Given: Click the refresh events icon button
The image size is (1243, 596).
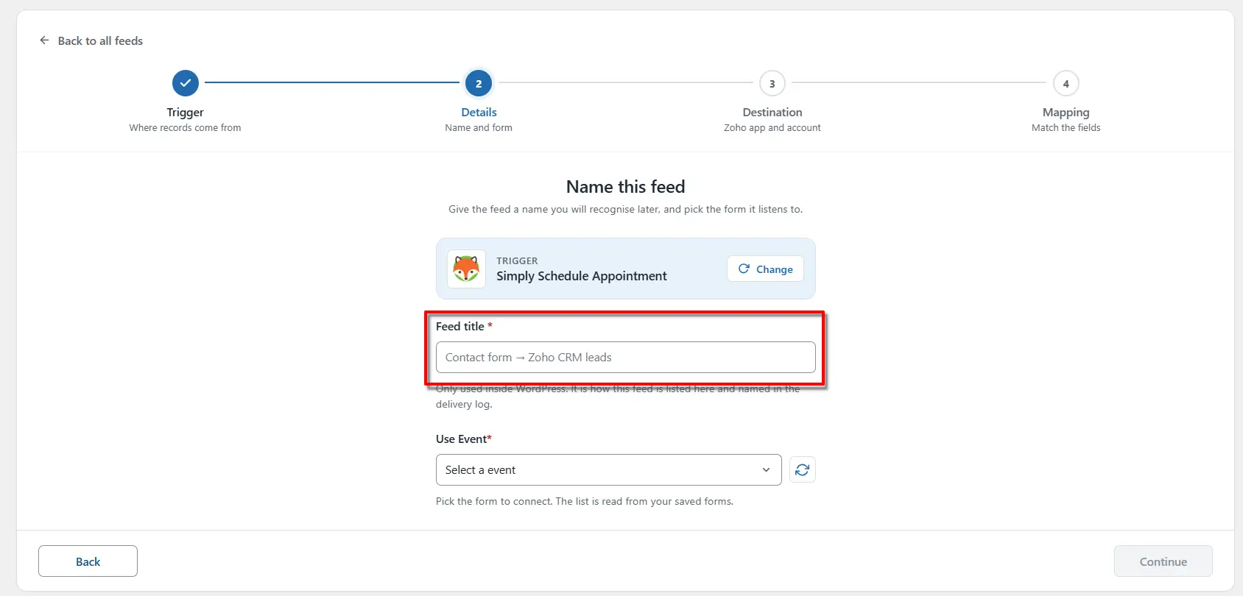Looking at the screenshot, I should pos(803,470).
